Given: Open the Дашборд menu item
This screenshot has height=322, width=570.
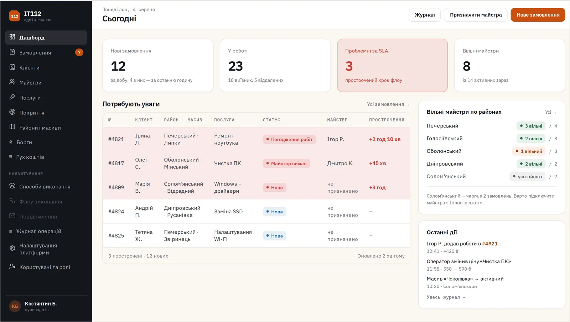Looking at the screenshot, I should pos(46,37).
